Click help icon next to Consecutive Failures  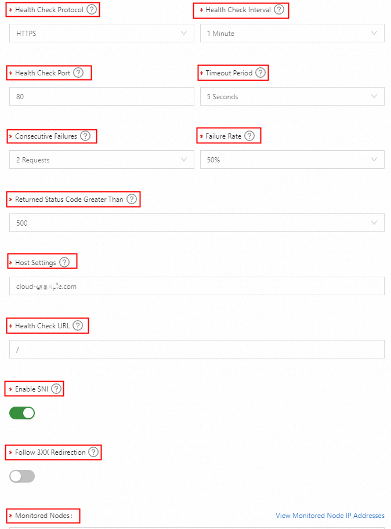[x=85, y=136]
